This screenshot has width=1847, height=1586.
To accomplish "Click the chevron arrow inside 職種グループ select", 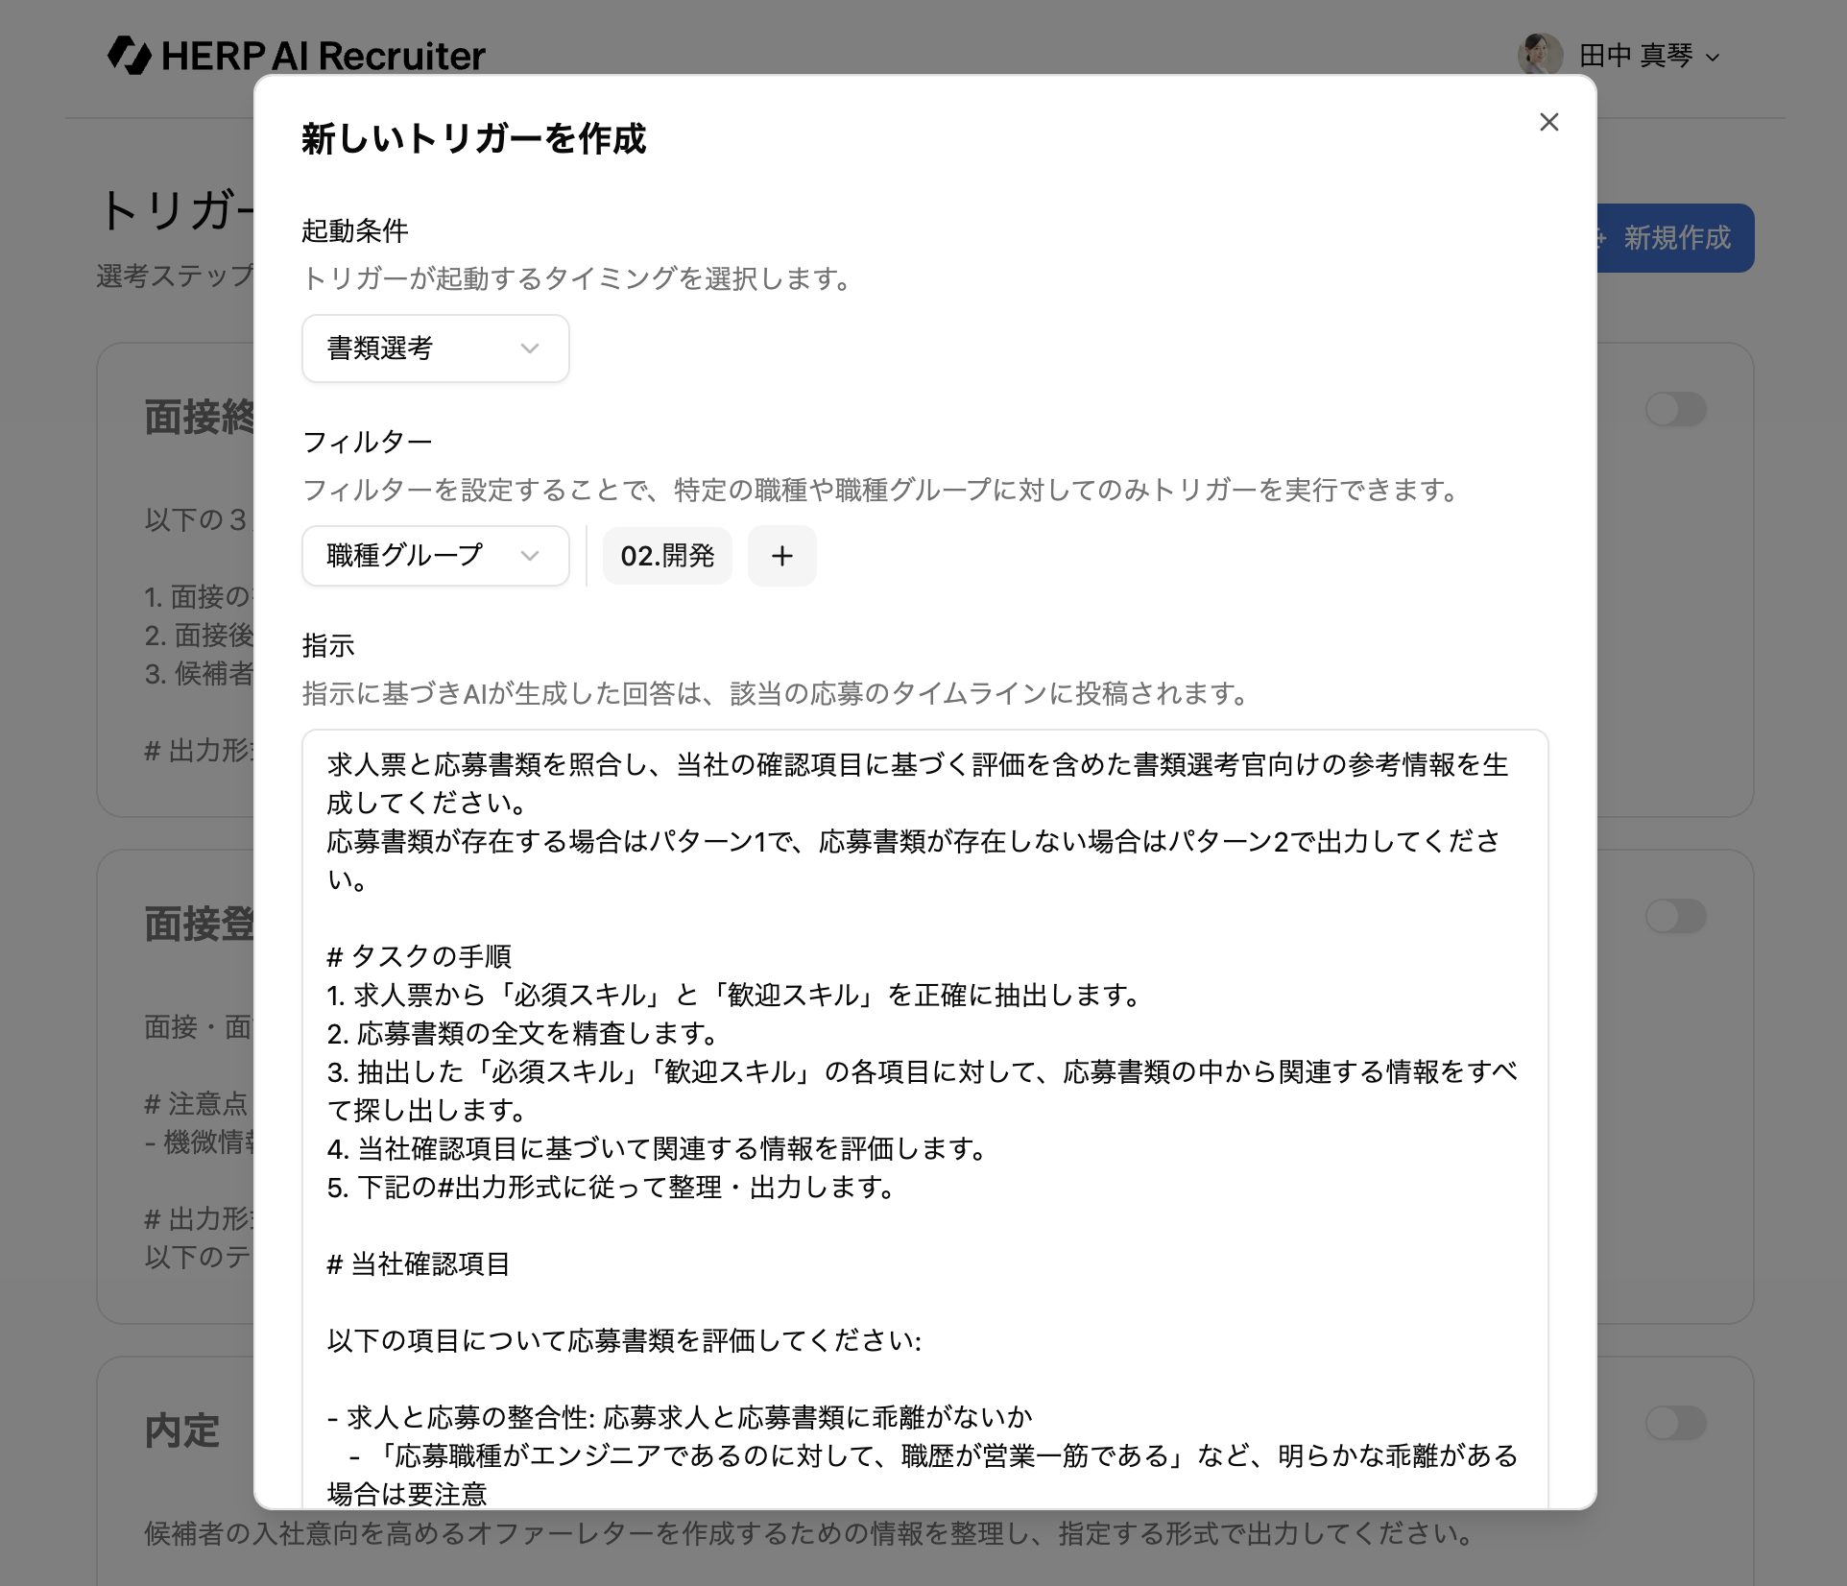I will (x=530, y=556).
